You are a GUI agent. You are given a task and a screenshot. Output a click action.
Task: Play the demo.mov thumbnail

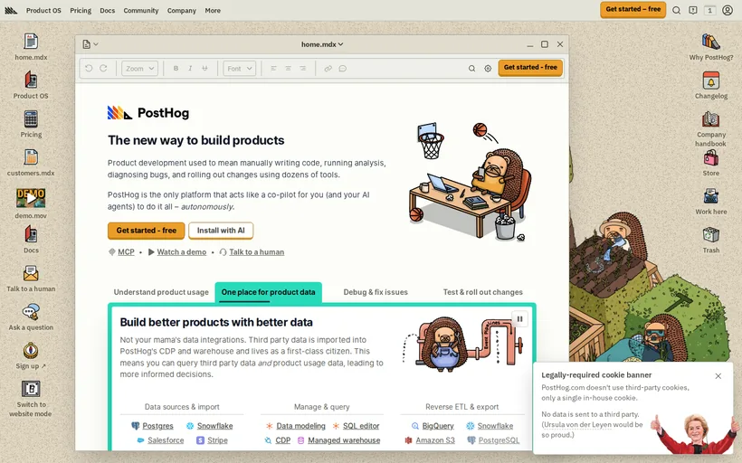coord(31,198)
